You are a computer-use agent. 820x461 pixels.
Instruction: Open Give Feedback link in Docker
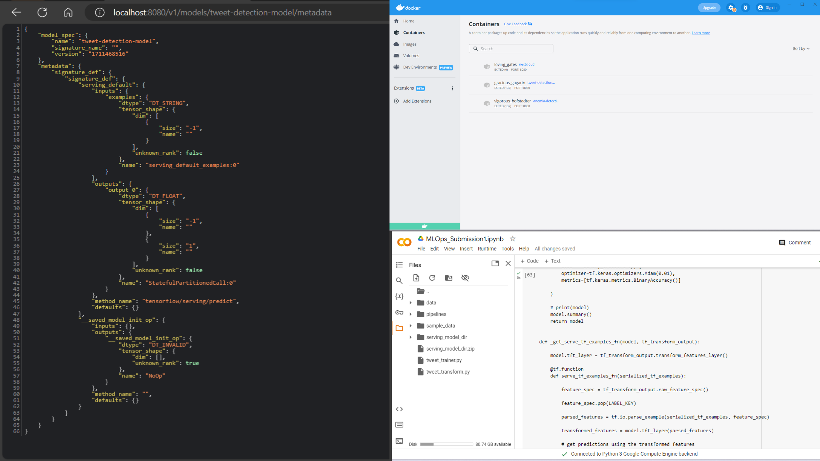click(x=518, y=24)
